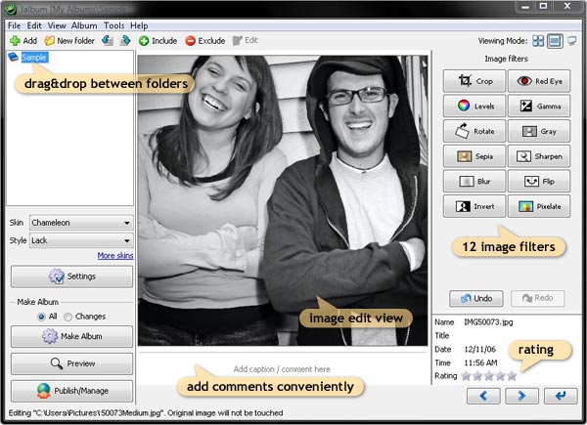The image size is (587, 425).
Task: Choose the Gamma filter
Action: point(538,106)
